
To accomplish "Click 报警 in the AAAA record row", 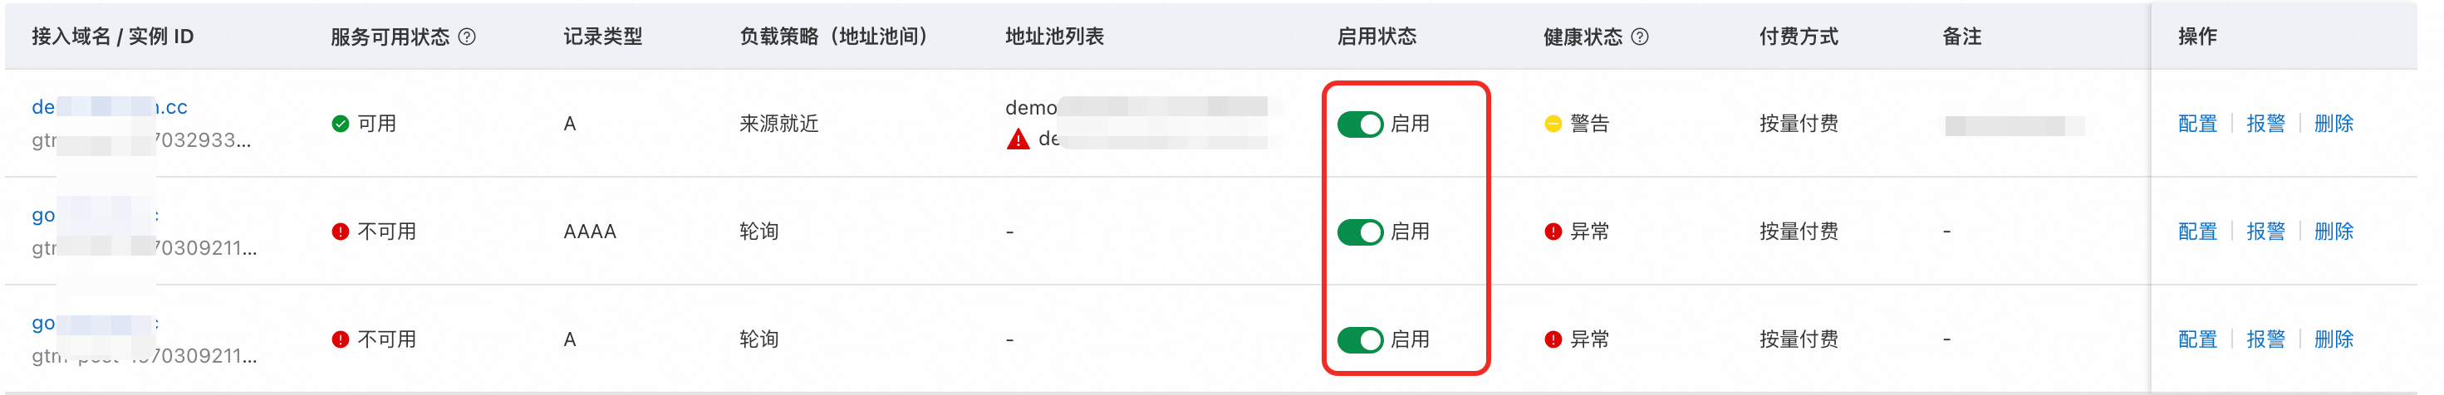I will point(2265,232).
